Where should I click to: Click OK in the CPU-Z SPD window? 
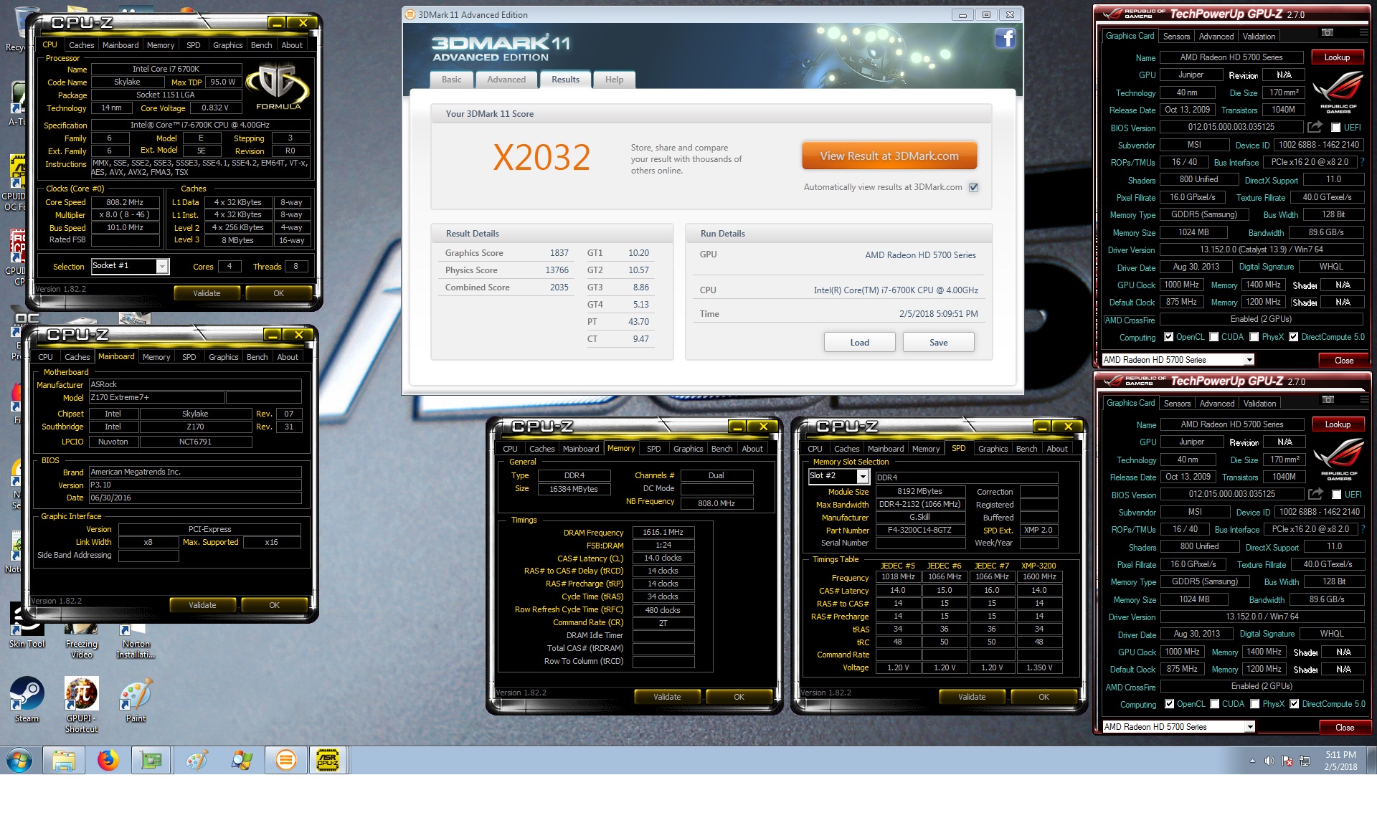[1044, 697]
